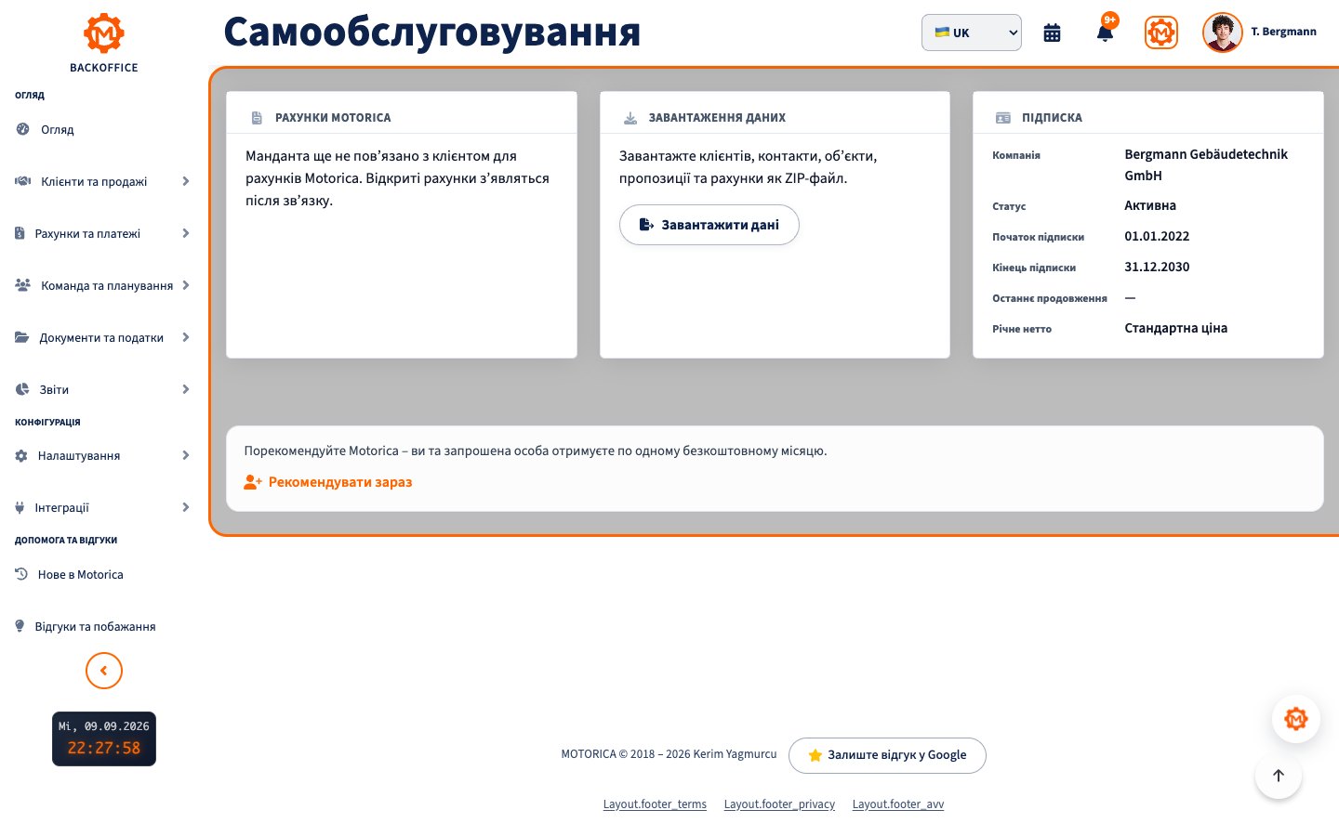Click the MOTORICA © 2018 – 2026 copyright text
The height and width of the screenshot is (836, 1339).
[x=669, y=754]
